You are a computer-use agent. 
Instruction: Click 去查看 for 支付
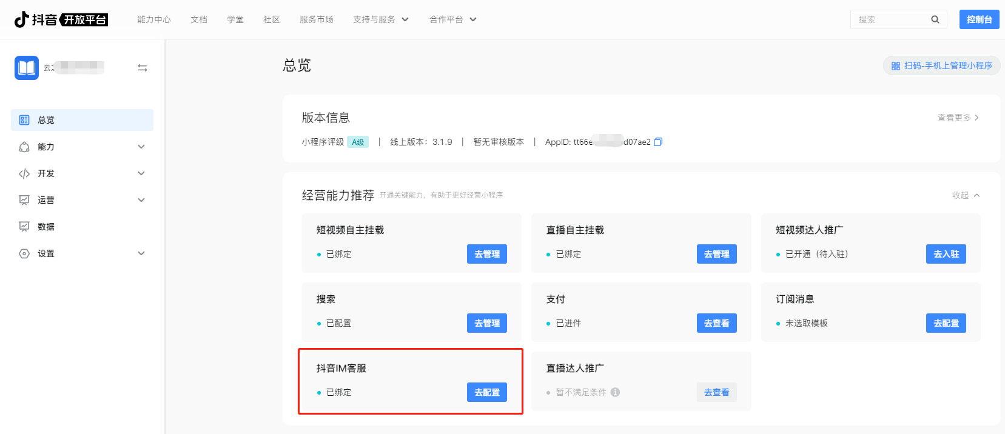tap(716, 323)
